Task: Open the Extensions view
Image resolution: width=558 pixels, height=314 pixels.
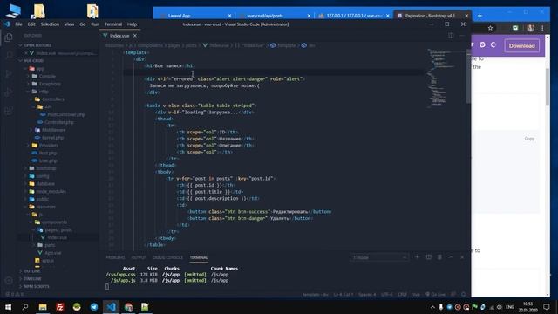Action: 9,111
